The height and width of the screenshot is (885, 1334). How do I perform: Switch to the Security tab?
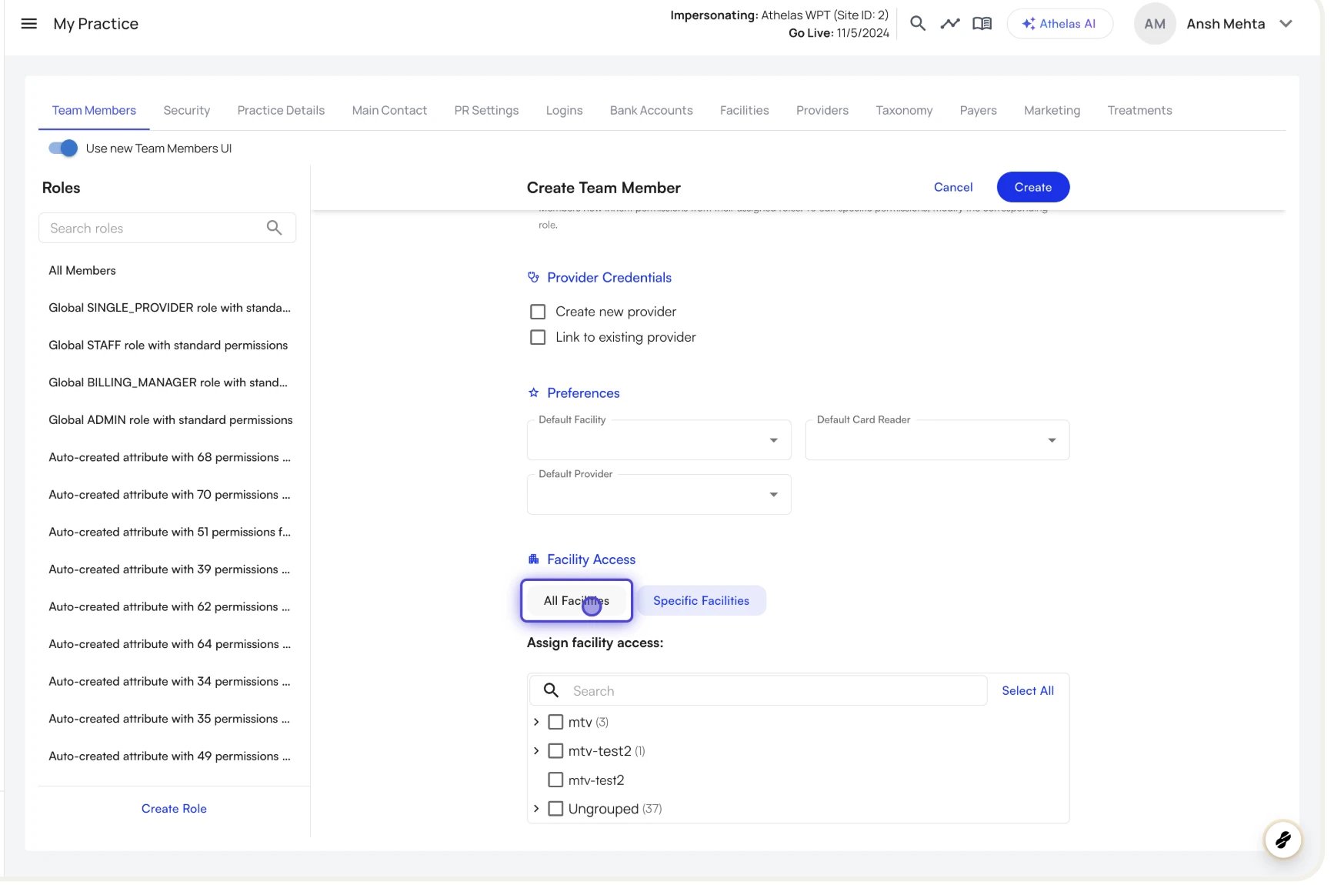click(x=186, y=110)
